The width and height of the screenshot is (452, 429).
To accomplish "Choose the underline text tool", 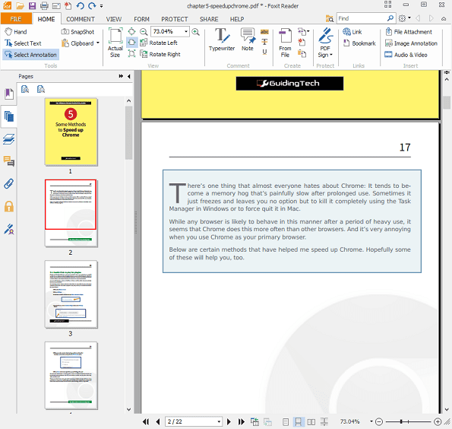I will coord(264,52).
